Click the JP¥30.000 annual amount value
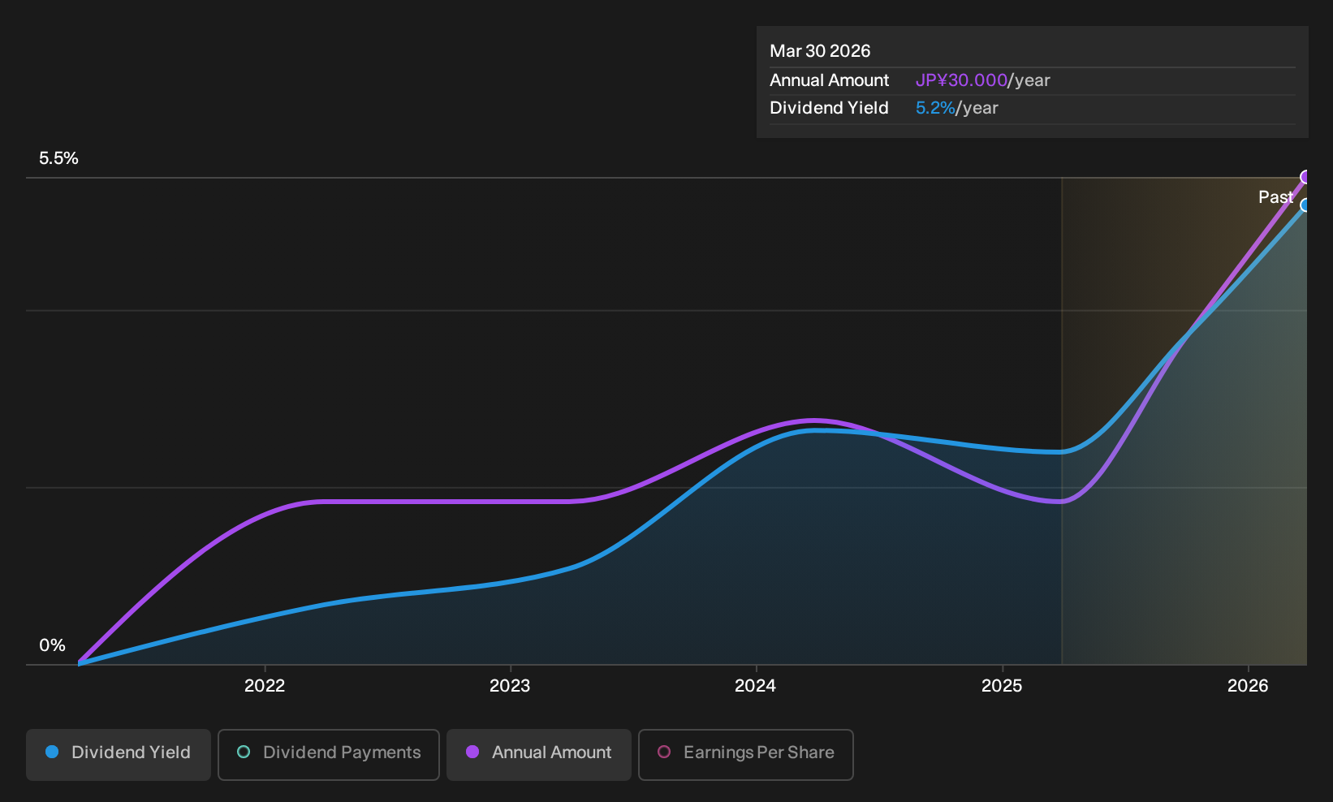 (961, 80)
